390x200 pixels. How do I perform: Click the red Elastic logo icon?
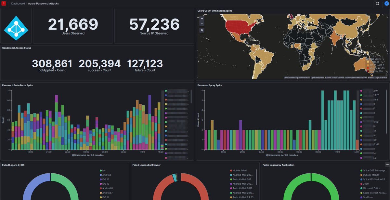pyautogui.click(x=4, y=3)
